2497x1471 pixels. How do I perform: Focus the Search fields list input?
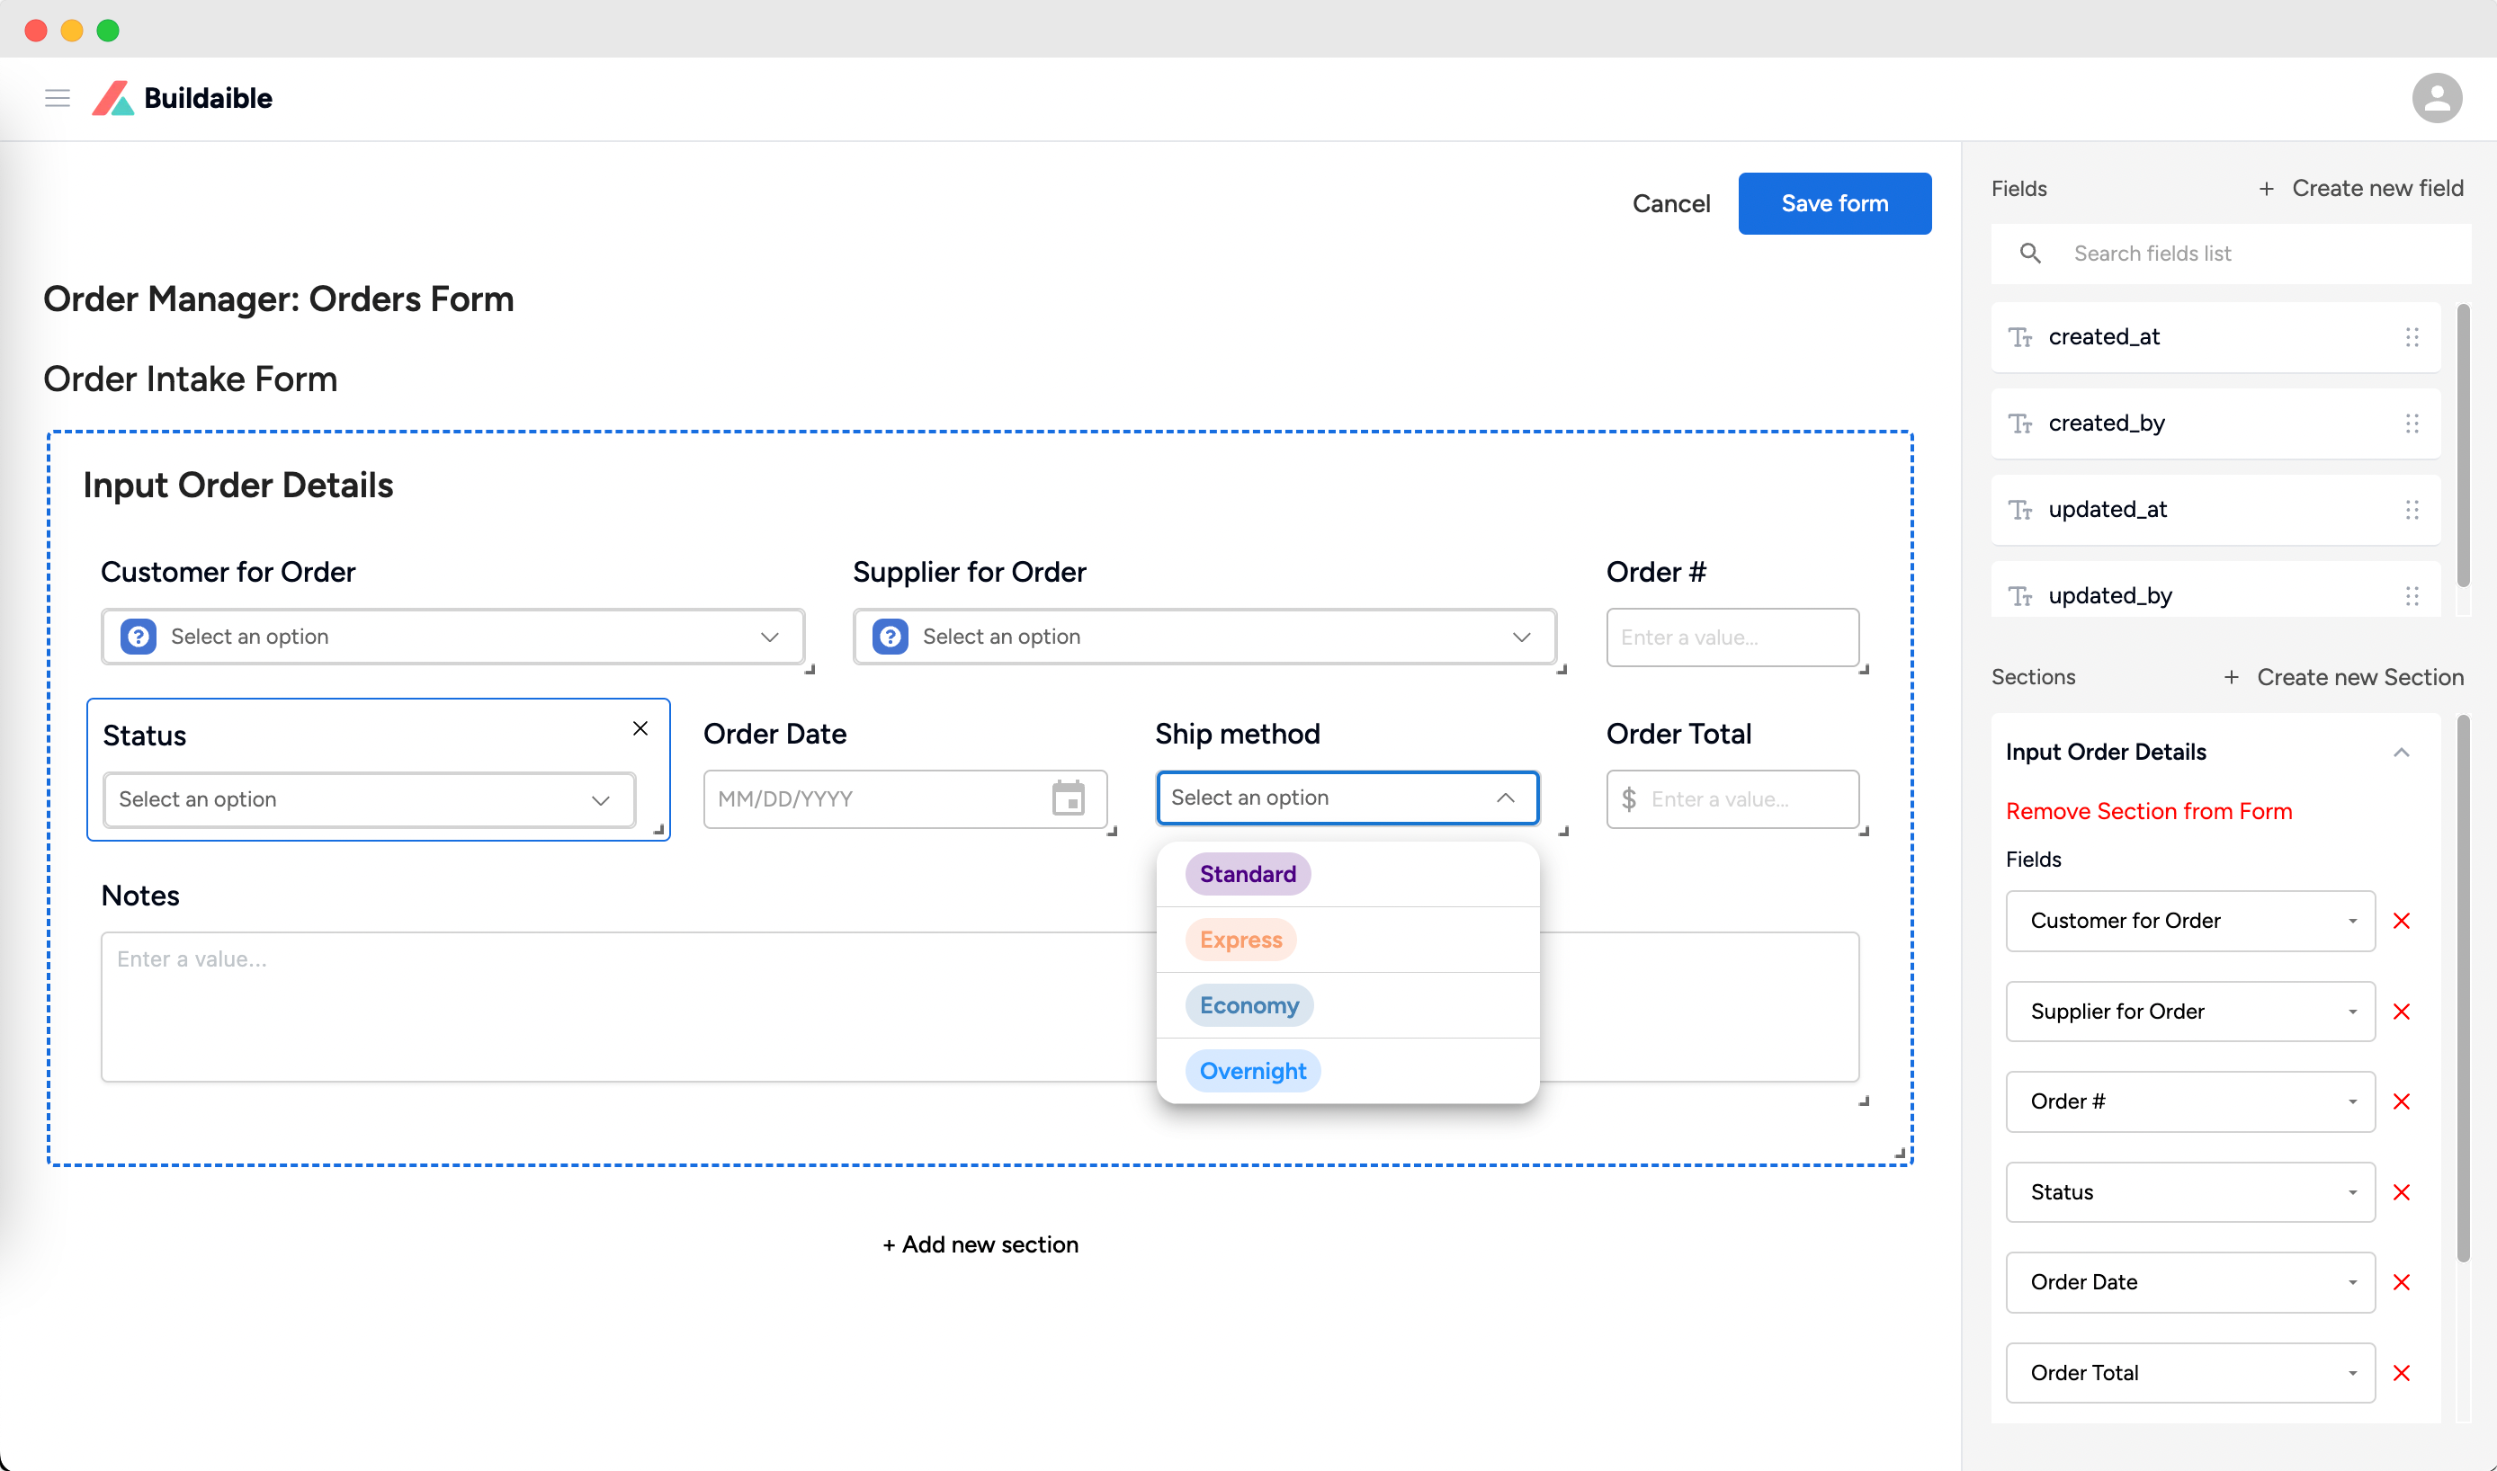pos(2232,254)
